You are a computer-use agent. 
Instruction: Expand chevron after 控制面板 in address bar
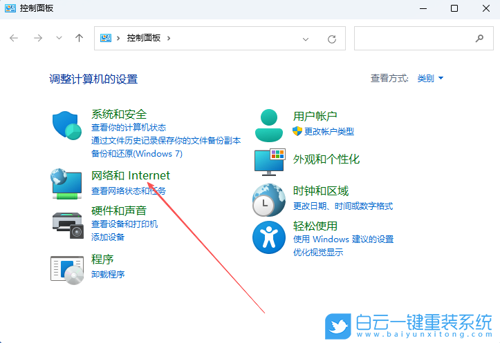click(169, 38)
